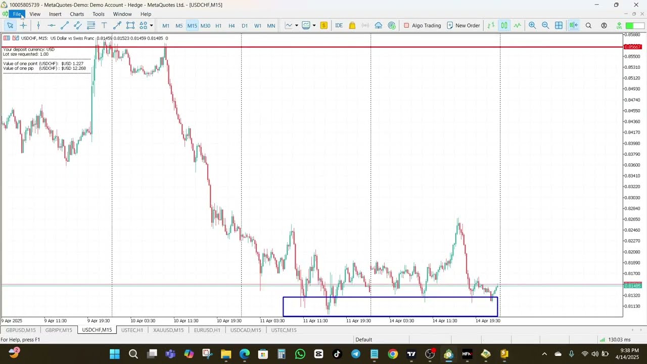Open the Windows Start menu

pyautogui.click(x=115, y=354)
